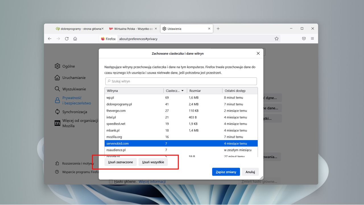Select the Uruchamianie home icon in sidebar
The image size is (364, 205).
[x=58, y=77]
